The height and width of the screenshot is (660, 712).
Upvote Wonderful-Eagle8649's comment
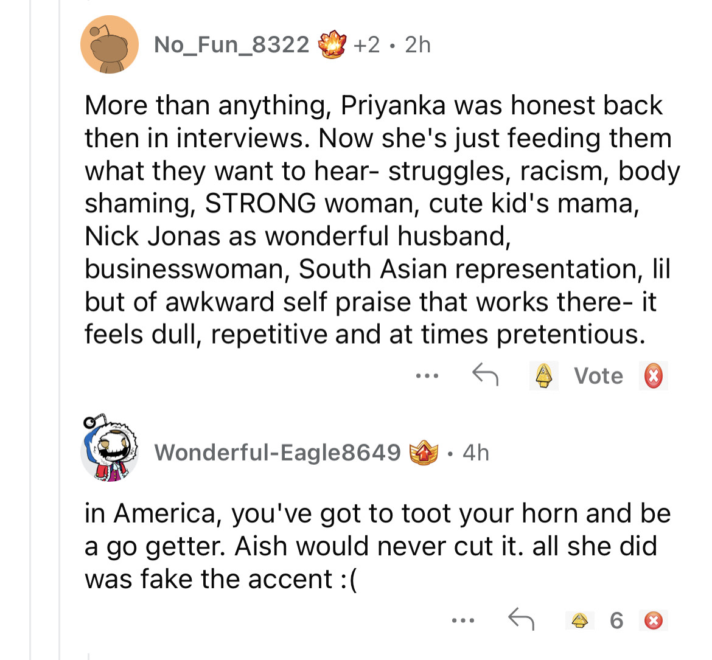click(x=580, y=620)
